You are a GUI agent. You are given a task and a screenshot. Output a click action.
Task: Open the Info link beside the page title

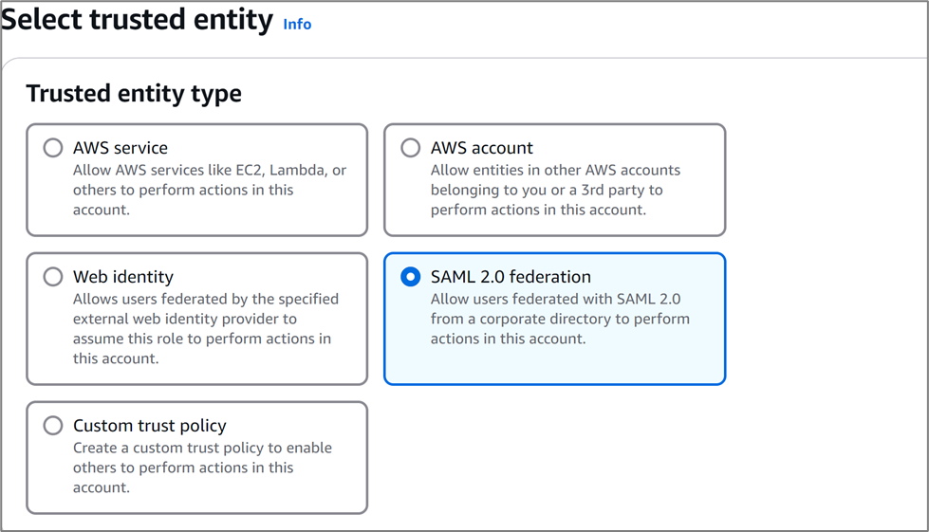(297, 24)
